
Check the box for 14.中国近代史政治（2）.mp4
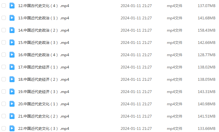click(4, 30)
